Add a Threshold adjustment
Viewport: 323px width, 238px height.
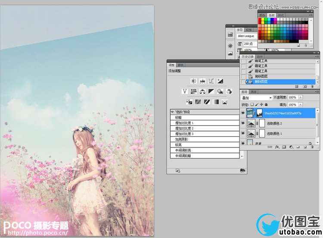pyautogui.click(x=207, y=102)
